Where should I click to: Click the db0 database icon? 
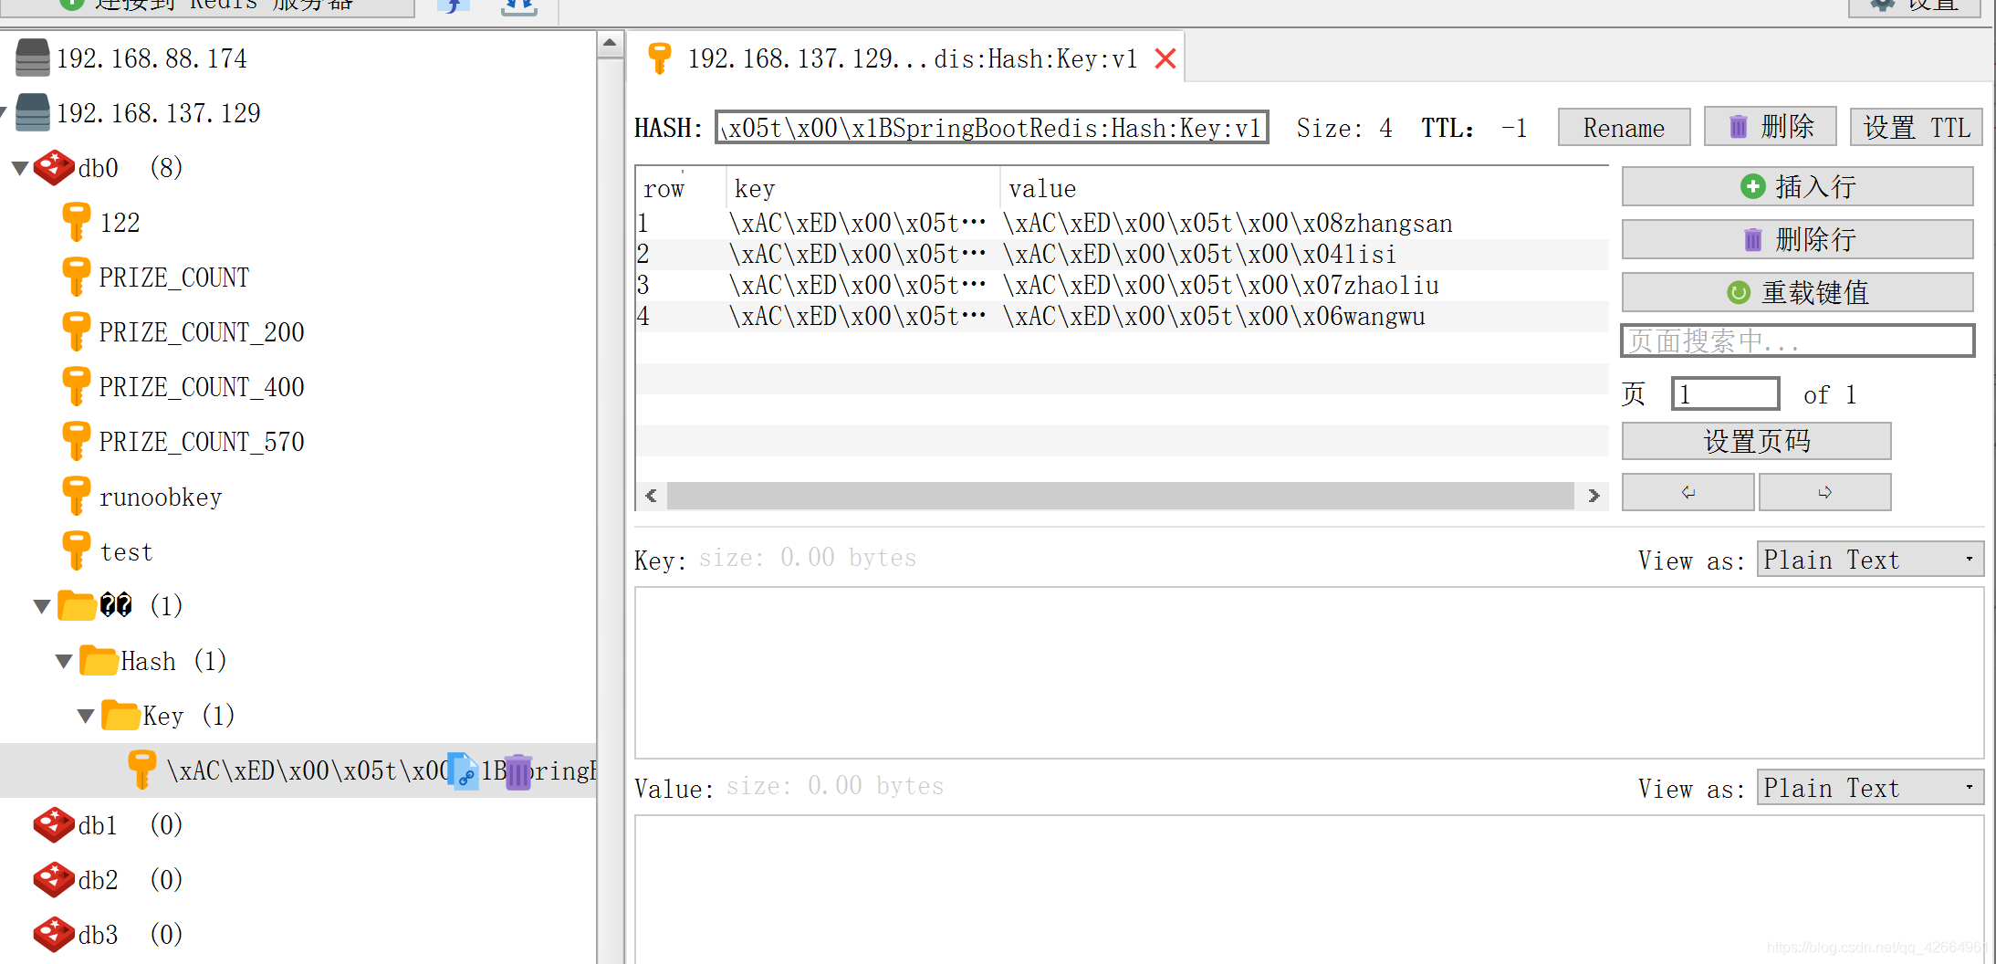54,167
